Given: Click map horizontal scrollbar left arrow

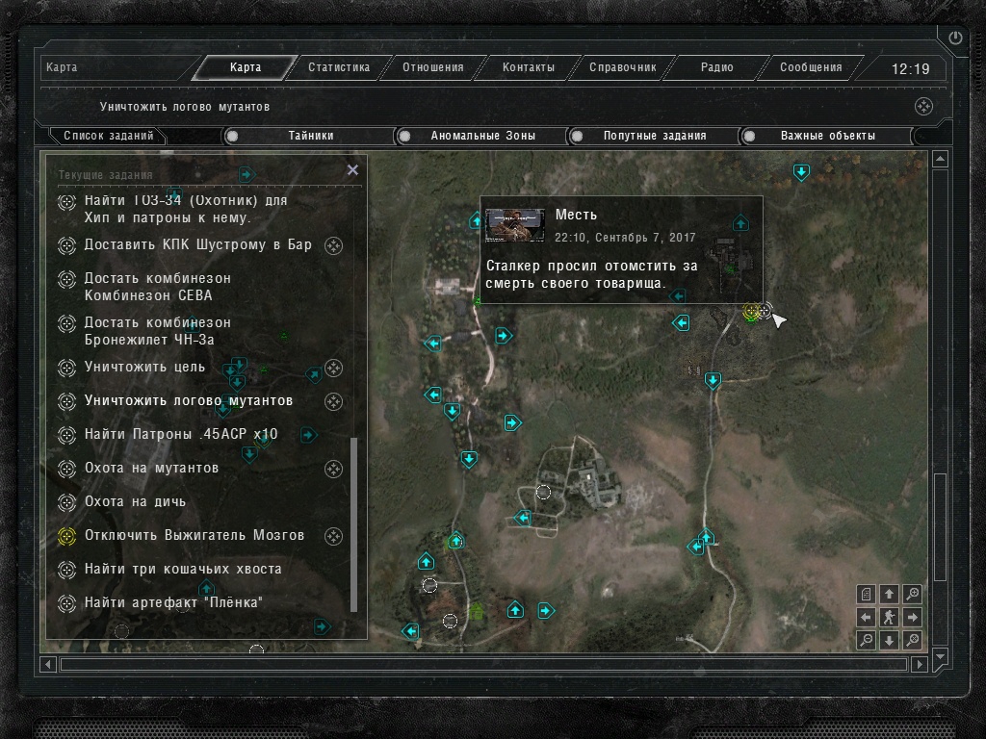Looking at the screenshot, I should point(48,664).
